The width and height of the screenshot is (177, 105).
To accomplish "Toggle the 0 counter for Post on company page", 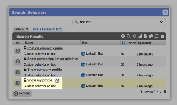I will point(18,51).
